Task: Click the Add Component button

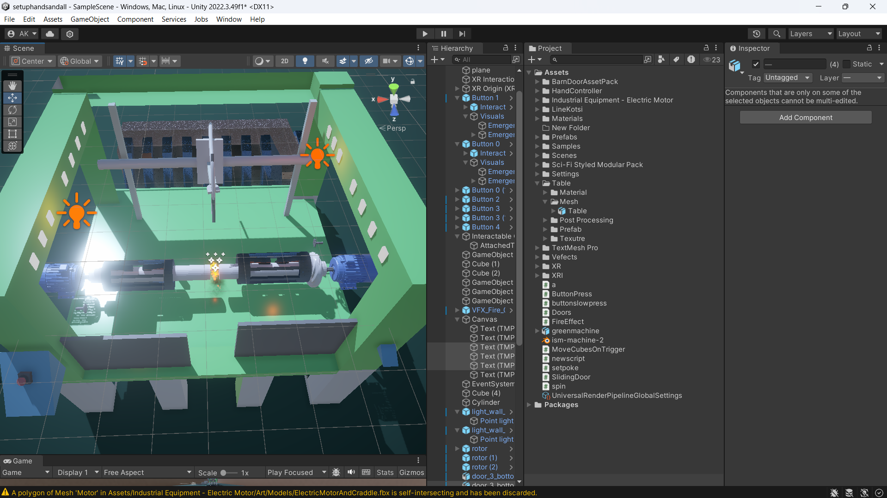Action: 805,118
